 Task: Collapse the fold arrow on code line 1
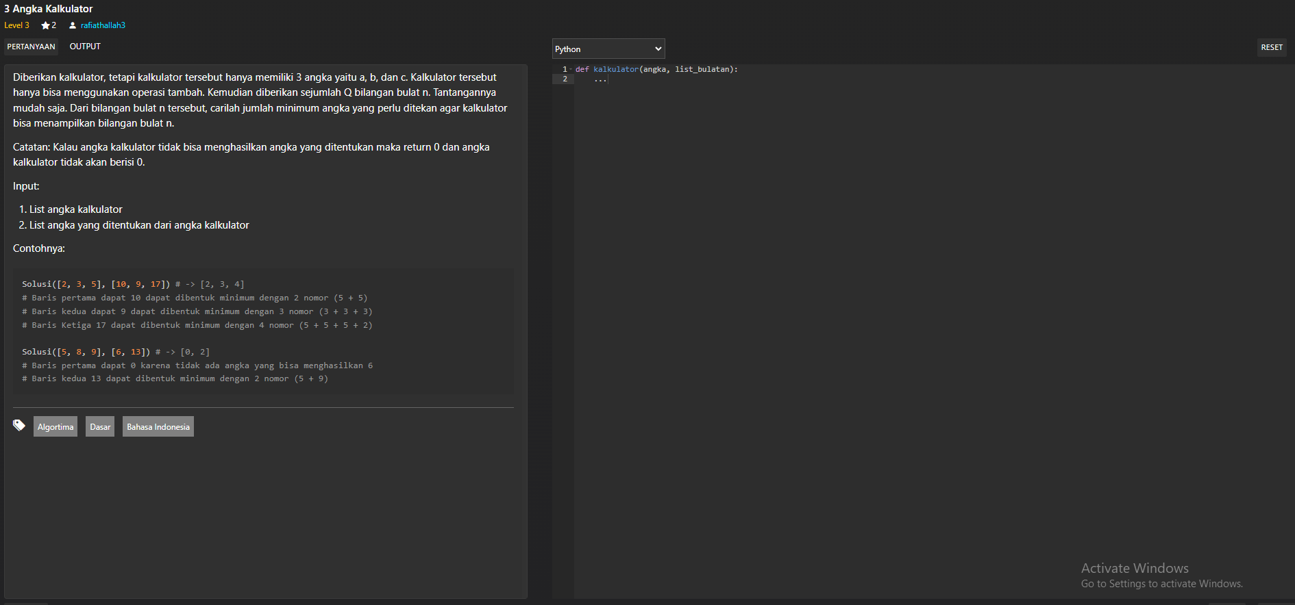click(570, 69)
